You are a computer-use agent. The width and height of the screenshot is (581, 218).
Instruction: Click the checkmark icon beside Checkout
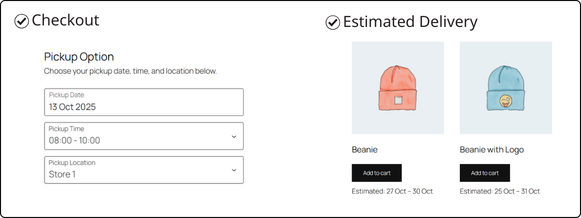tap(21, 21)
